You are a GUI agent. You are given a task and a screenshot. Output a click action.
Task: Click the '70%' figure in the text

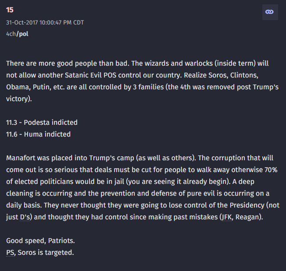point(271,169)
